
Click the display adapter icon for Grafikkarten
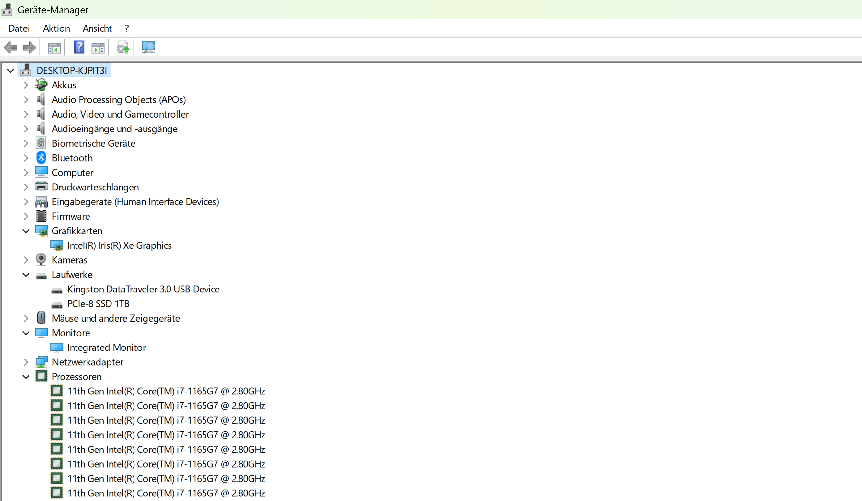point(41,231)
